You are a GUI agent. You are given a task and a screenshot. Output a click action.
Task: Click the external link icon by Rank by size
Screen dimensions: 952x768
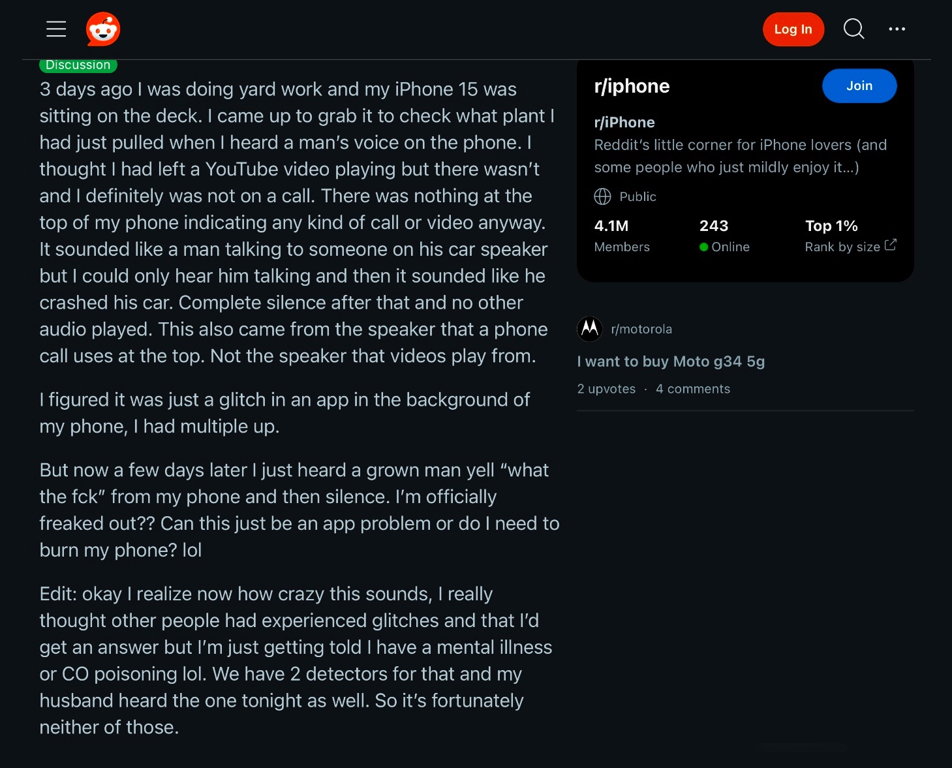(x=890, y=245)
